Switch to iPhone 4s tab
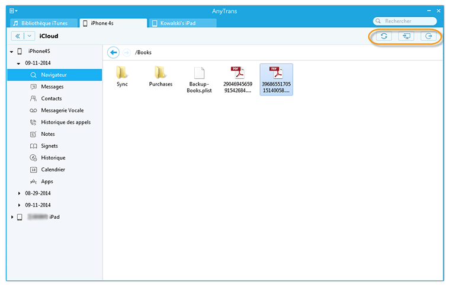The width and height of the screenshot is (450, 287). [x=113, y=23]
